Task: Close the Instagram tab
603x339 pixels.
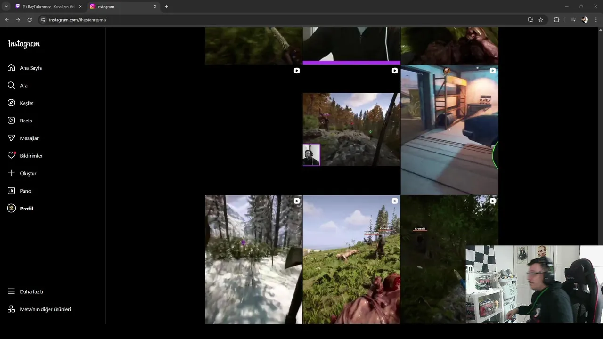Action: pyautogui.click(x=155, y=7)
